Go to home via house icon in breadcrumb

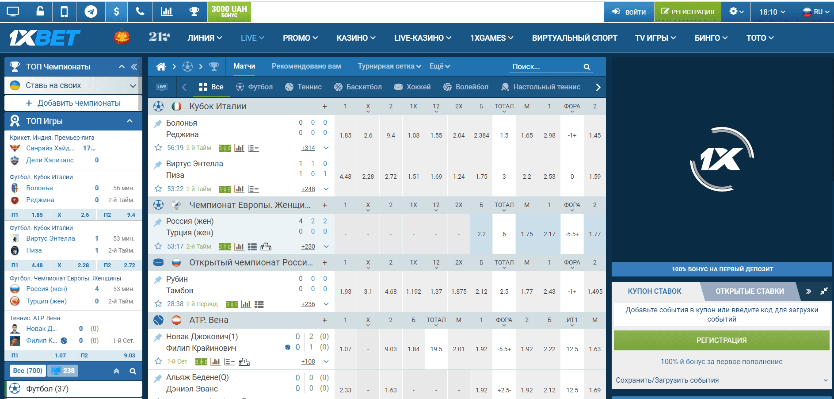click(161, 66)
